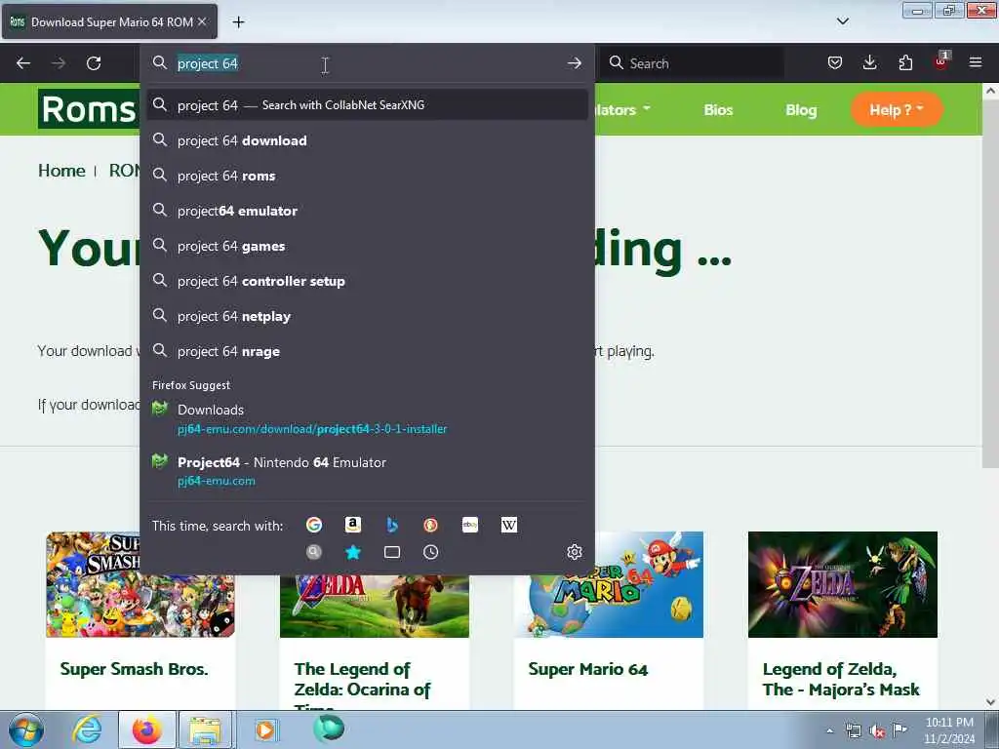Screen dimensions: 999x749
Task: Open a new tab with plus button
Action: (x=238, y=22)
